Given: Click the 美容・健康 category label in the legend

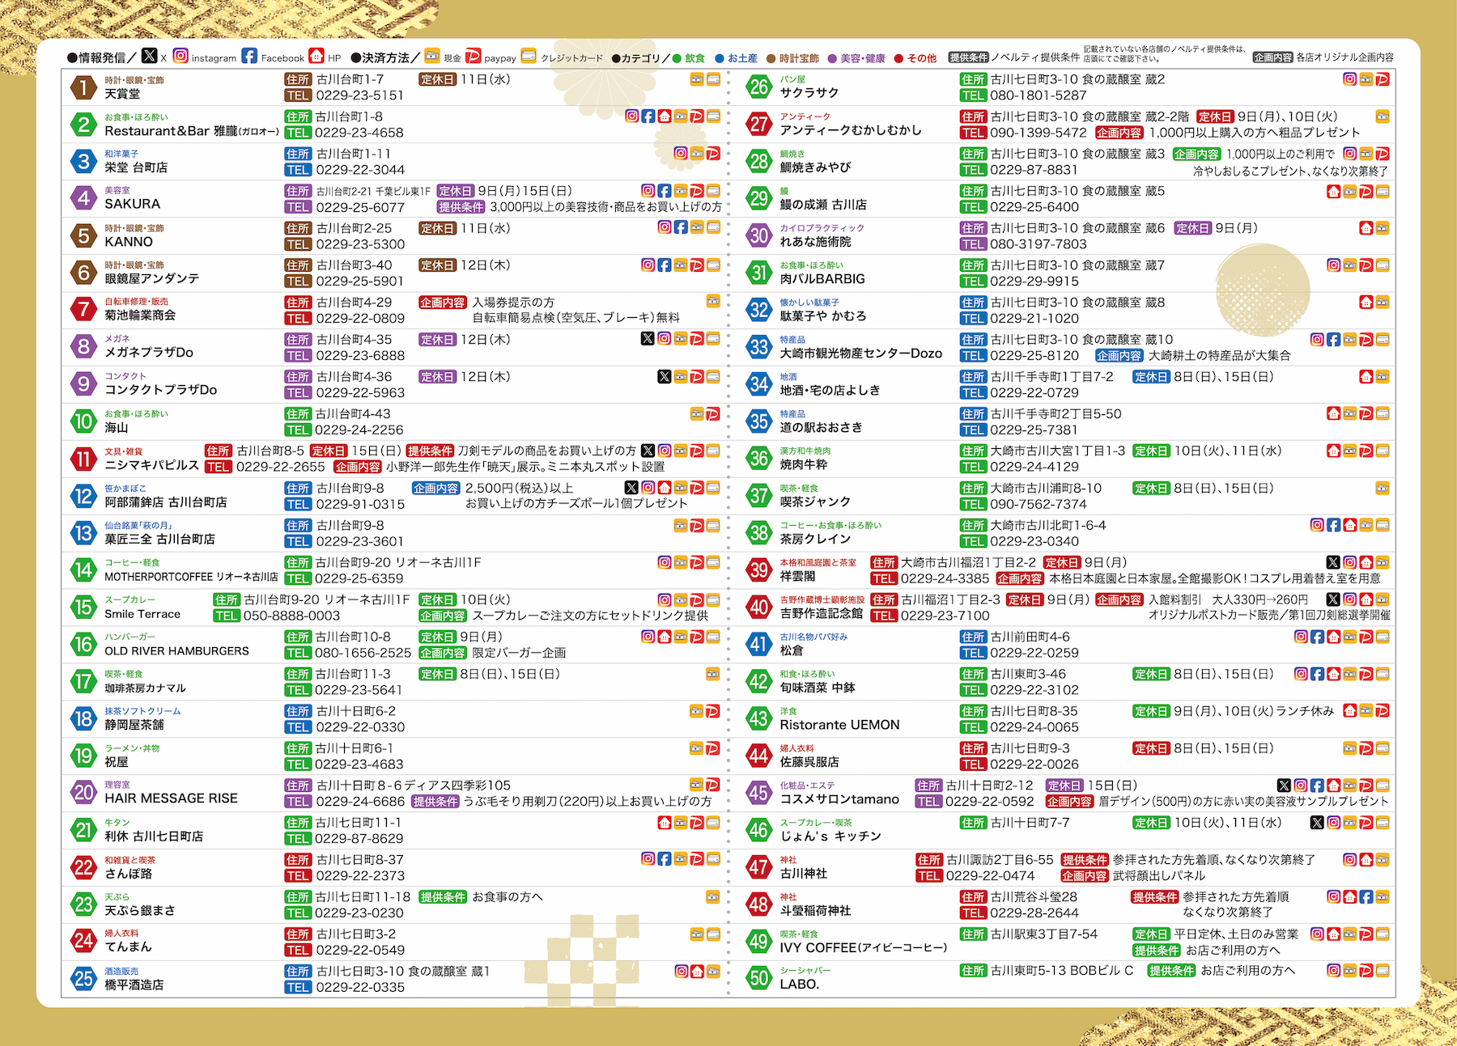Looking at the screenshot, I should 862,58.
